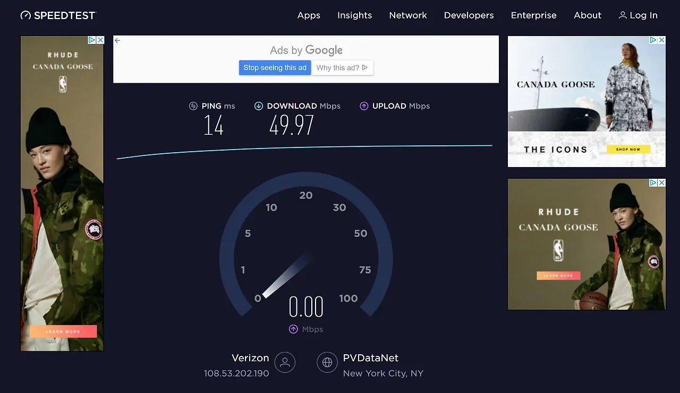Click Shop Now on The Icons ad
Screen dimensions: 680x393
tap(628, 150)
